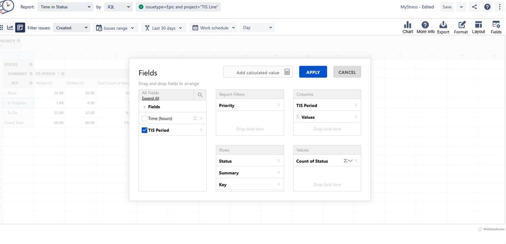
Task: Open the Day time unit dropdown
Action: coord(257,28)
